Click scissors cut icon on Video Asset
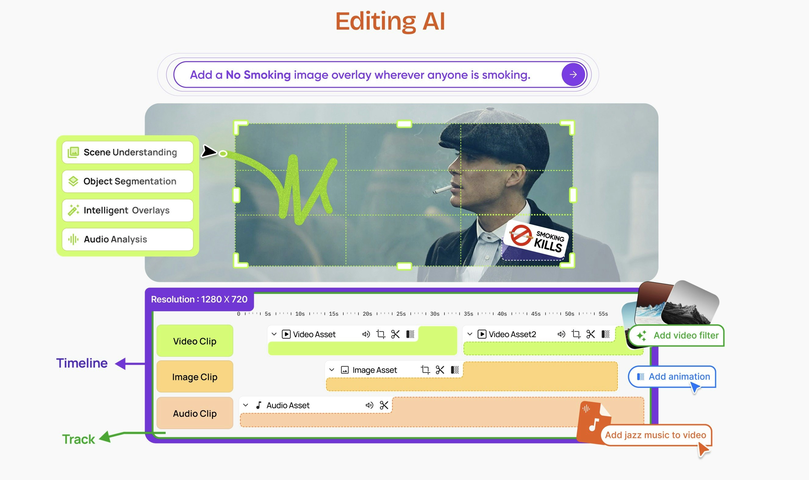Image resolution: width=809 pixels, height=480 pixels. point(395,334)
